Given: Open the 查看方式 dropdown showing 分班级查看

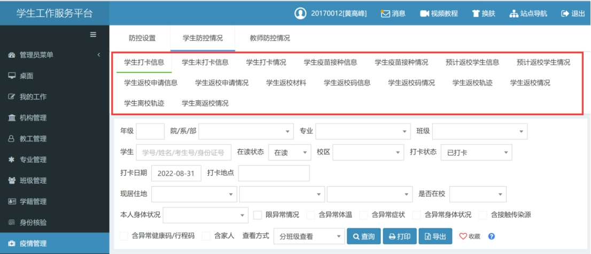Looking at the screenshot, I should pos(309,236).
